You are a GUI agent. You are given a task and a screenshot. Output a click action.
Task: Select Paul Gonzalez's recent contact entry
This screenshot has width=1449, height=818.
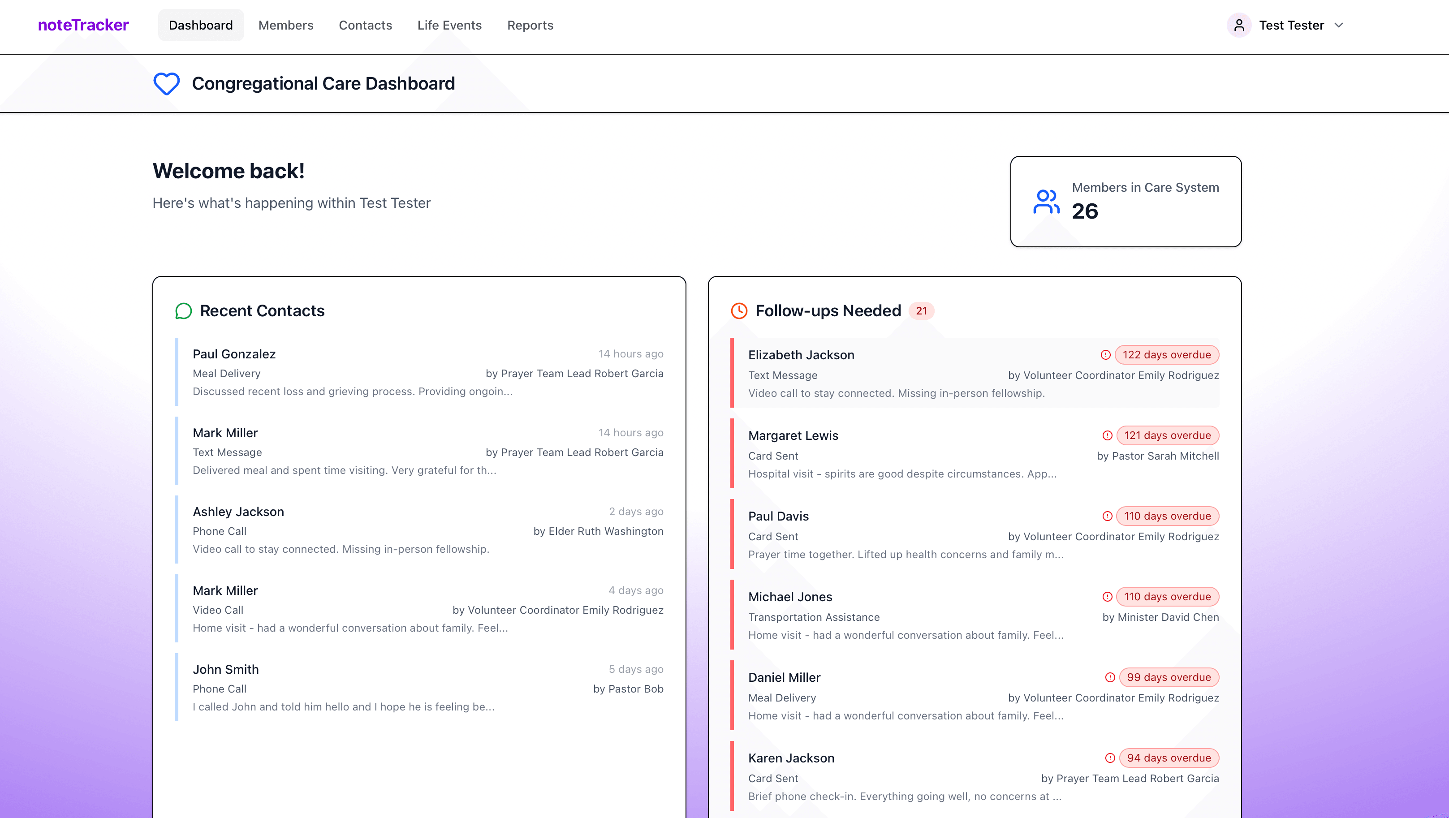tap(418, 371)
